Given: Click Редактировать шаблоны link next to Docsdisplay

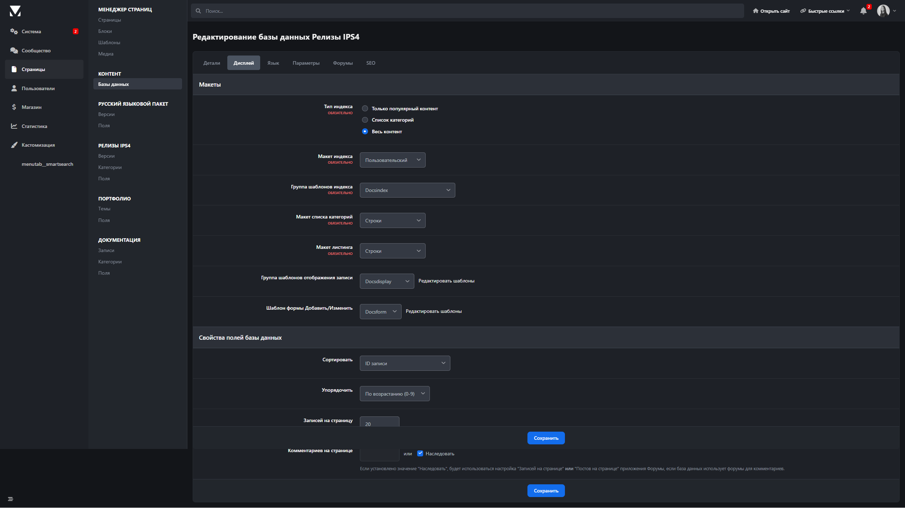Looking at the screenshot, I should point(446,281).
